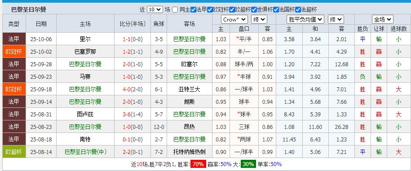Click 平 result in 里尔 row
This screenshot has height=171, width=411.
click(362, 39)
